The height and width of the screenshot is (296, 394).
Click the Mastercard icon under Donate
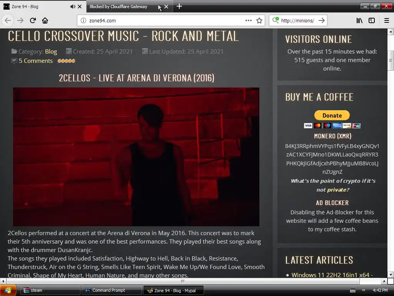coord(317,126)
